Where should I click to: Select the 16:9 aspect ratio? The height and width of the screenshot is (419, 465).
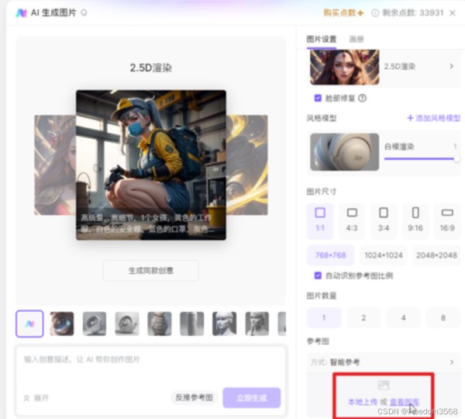(447, 221)
